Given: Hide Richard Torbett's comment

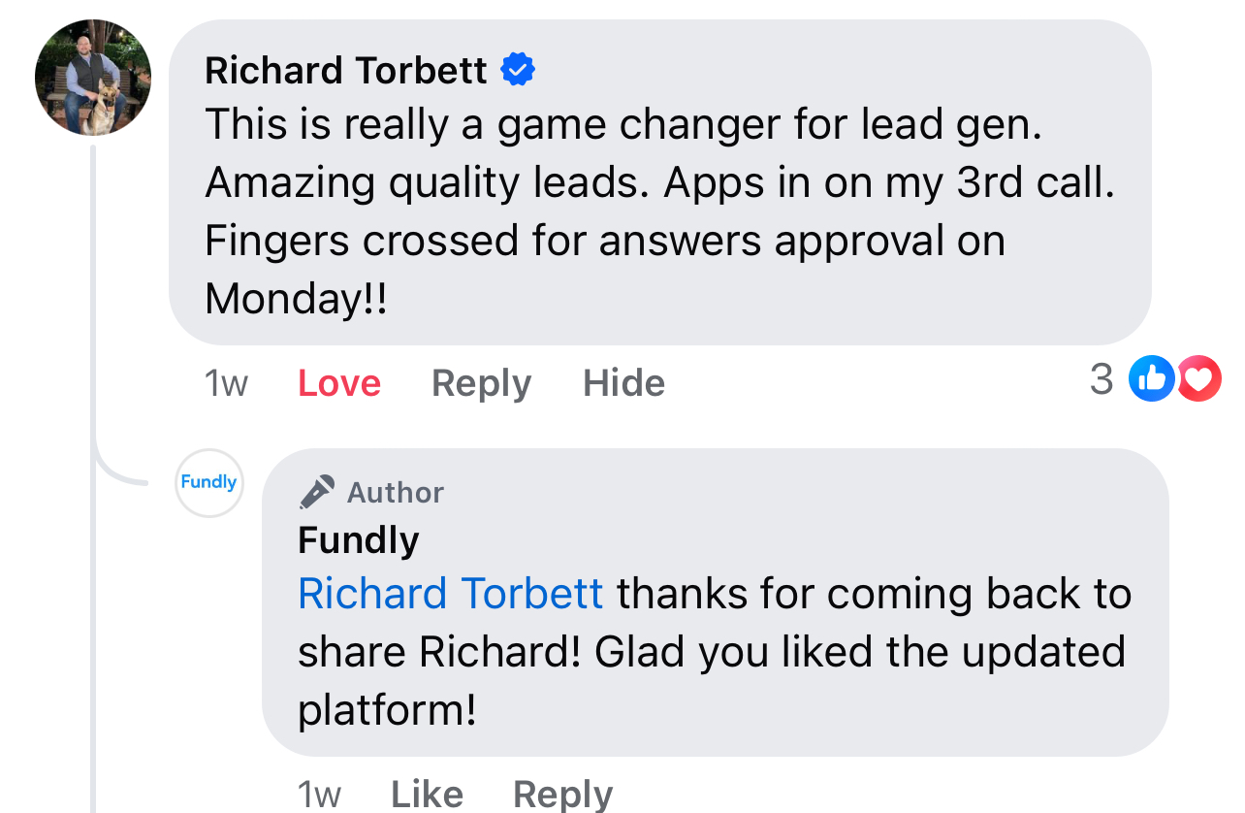Looking at the screenshot, I should pos(623,383).
